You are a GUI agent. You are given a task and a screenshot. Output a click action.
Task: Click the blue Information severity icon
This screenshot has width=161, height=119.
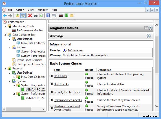click(x=64, y=50)
